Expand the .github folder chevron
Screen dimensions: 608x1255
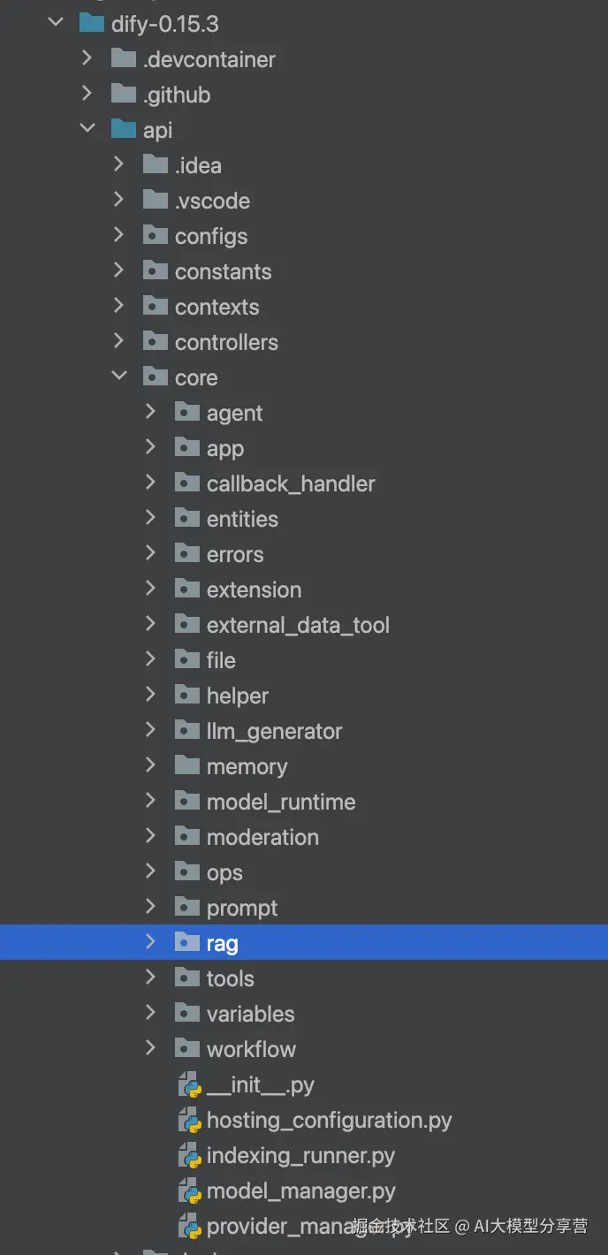(x=87, y=94)
